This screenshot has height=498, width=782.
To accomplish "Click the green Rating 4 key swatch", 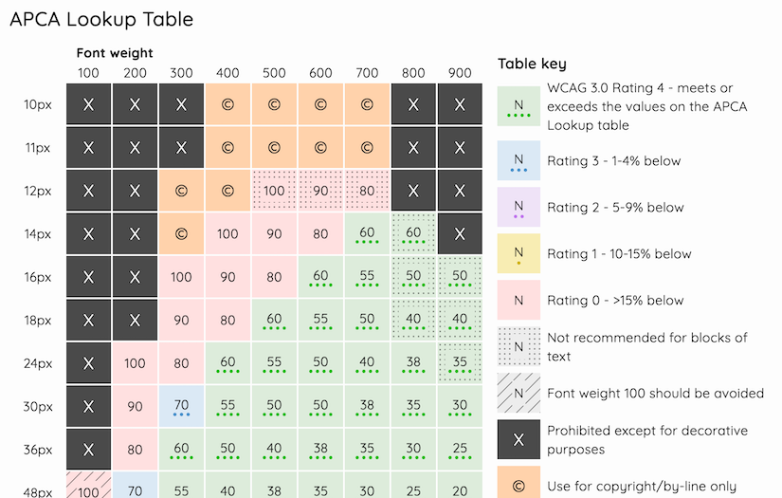I will (518, 105).
